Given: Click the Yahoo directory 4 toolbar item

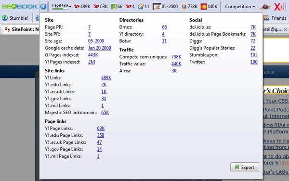Looking at the screenshot, I should 130,7.
